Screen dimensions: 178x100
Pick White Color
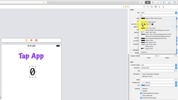tap(157, 46)
